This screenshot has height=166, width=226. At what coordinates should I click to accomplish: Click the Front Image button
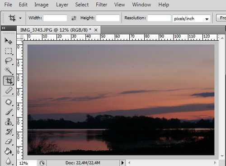coord(221,18)
